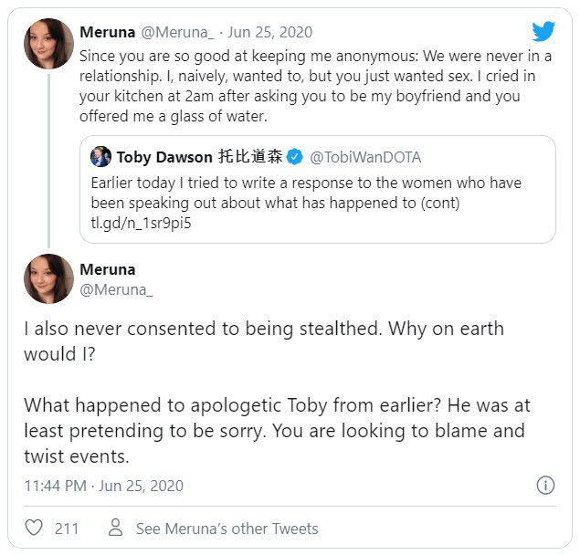This screenshot has width=580, height=555.
Task: Click the bold Meruna name in reply
Action: coord(108,269)
